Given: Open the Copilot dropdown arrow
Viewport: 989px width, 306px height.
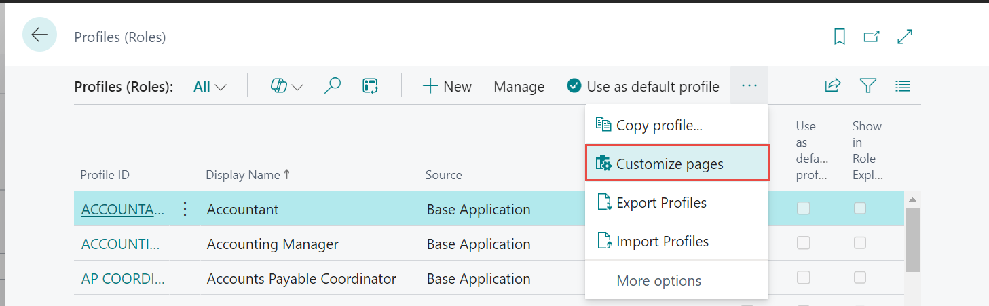Looking at the screenshot, I should click(297, 87).
